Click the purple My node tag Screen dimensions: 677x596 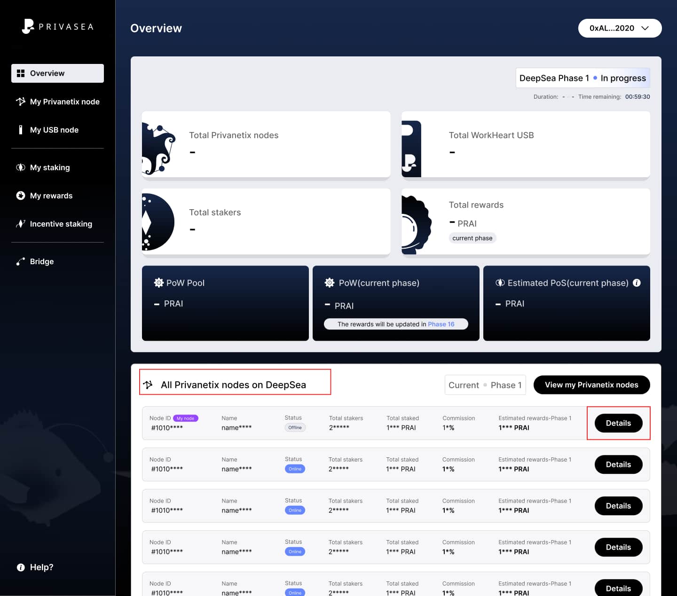click(185, 418)
